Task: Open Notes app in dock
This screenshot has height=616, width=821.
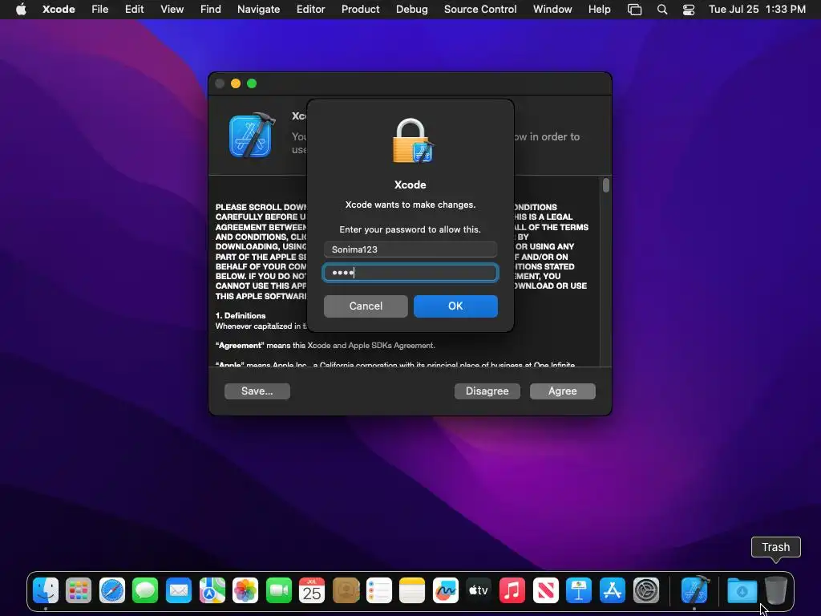Action: click(412, 590)
